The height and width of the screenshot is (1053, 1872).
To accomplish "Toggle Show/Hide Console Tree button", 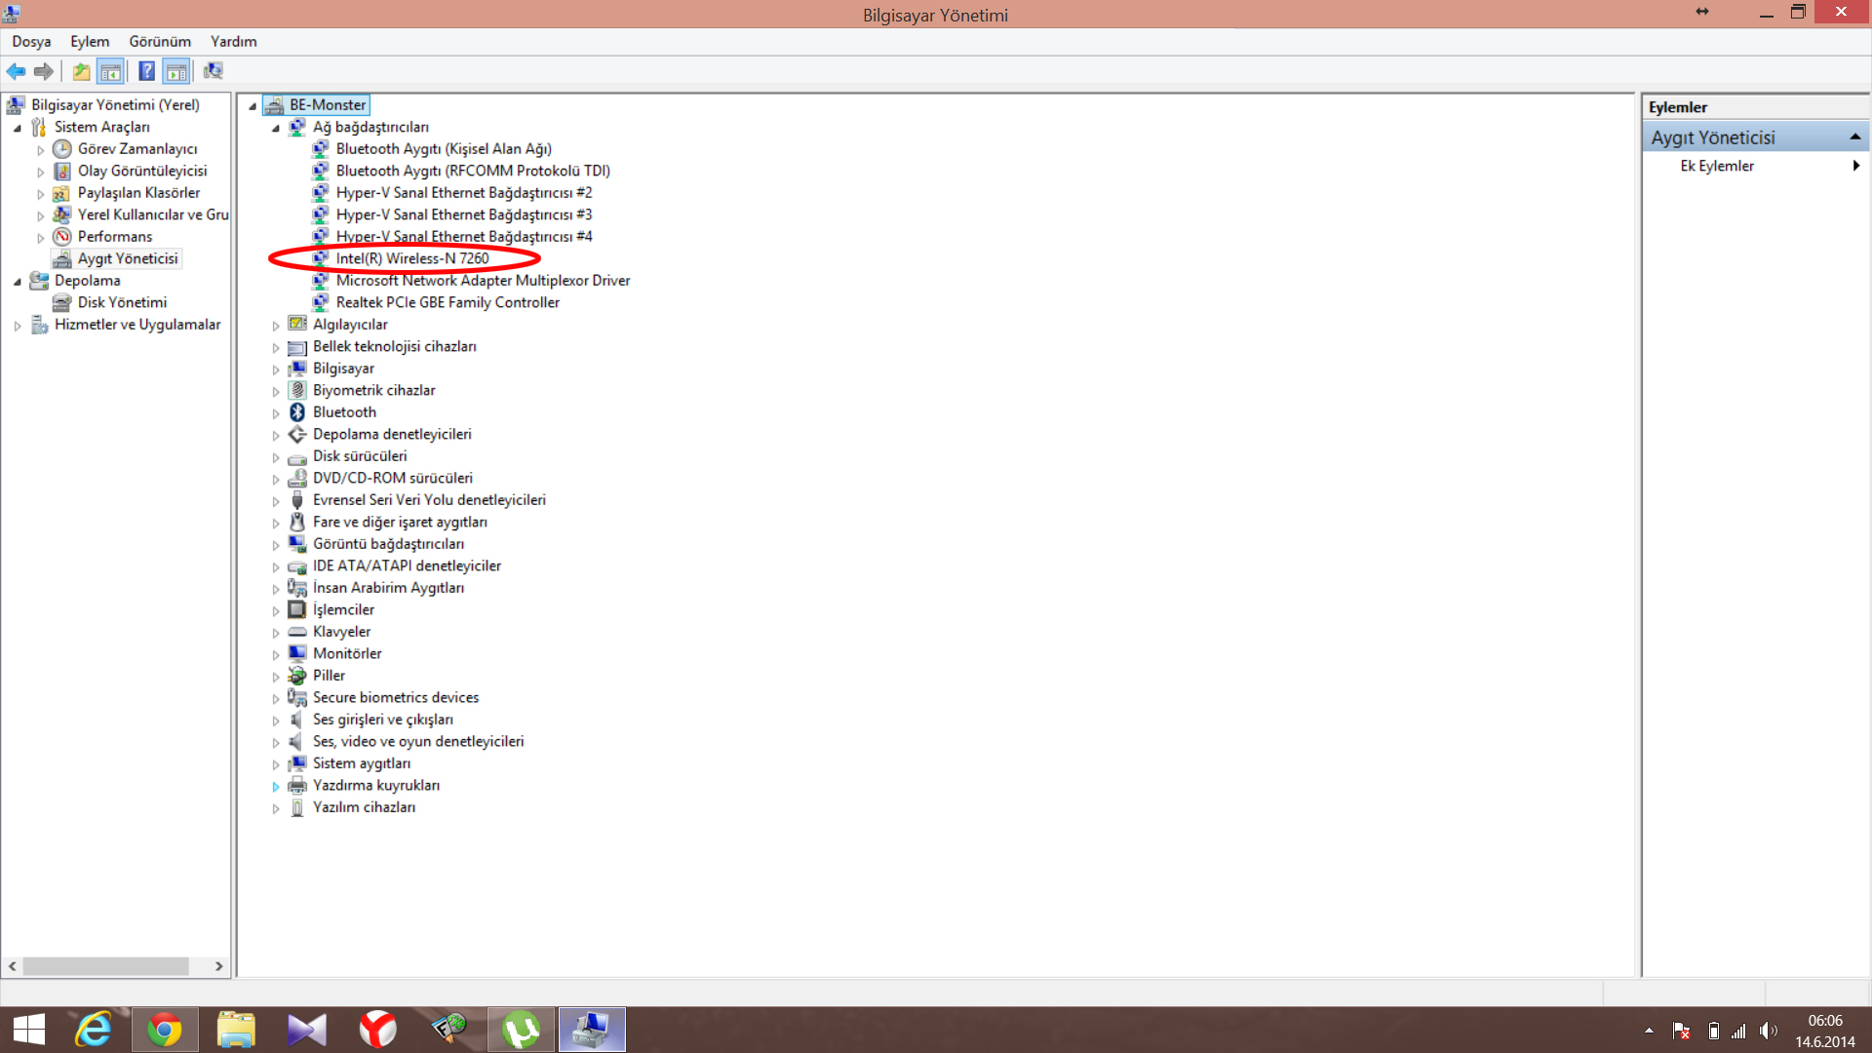I will (111, 71).
